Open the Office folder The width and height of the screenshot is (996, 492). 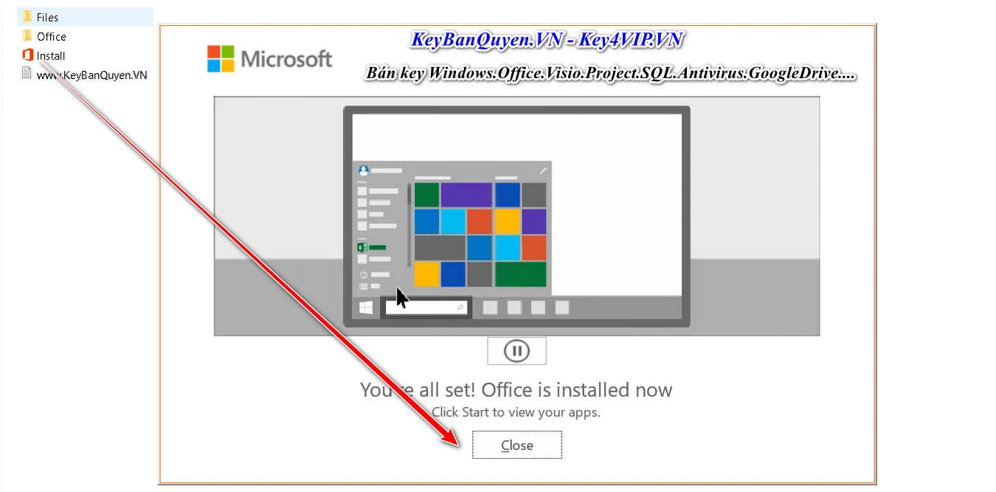click(51, 36)
